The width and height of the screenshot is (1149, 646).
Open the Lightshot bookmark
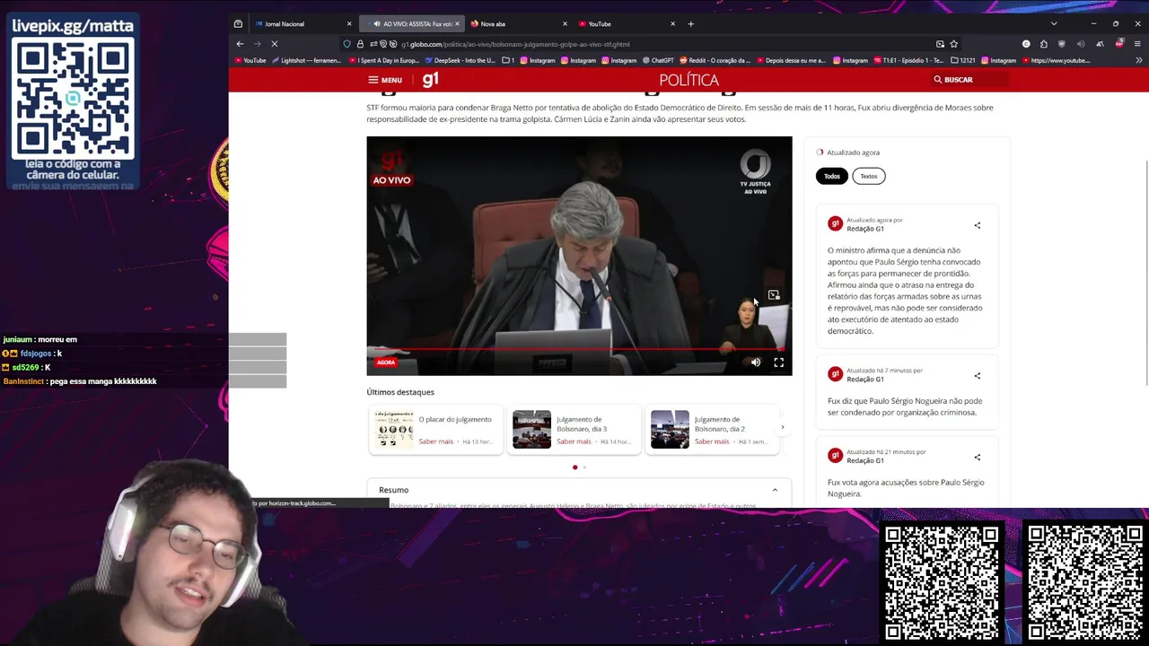click(306, 61)
